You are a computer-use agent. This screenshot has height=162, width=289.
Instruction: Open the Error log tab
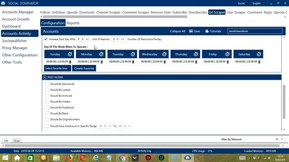(x=17, y=141)
